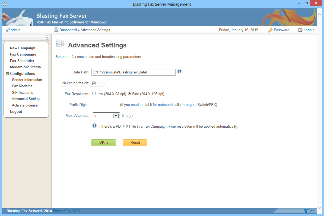This screenshot has height=216, width=324.
Task: Open Activate License page
Action: tap(25, 105)
